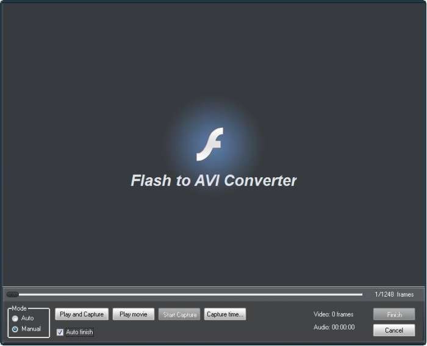
Task: Click the 1/1248 frames counter
Action: click(394, 294)
